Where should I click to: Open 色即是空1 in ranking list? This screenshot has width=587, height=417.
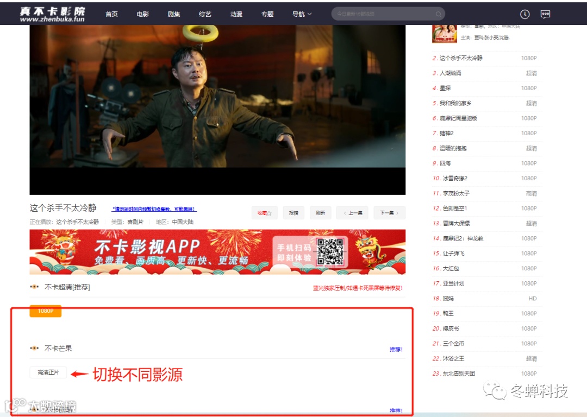pos(455,208)
